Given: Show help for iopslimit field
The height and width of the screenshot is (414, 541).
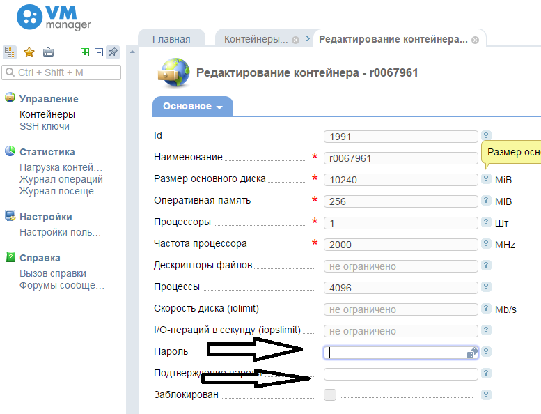Looking at the screenshot, I should click(486, 330).
